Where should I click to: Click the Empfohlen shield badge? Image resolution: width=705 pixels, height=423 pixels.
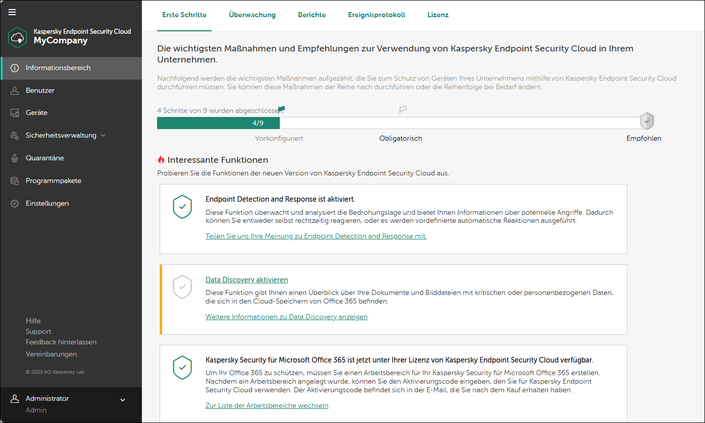[x=647, y=121]
